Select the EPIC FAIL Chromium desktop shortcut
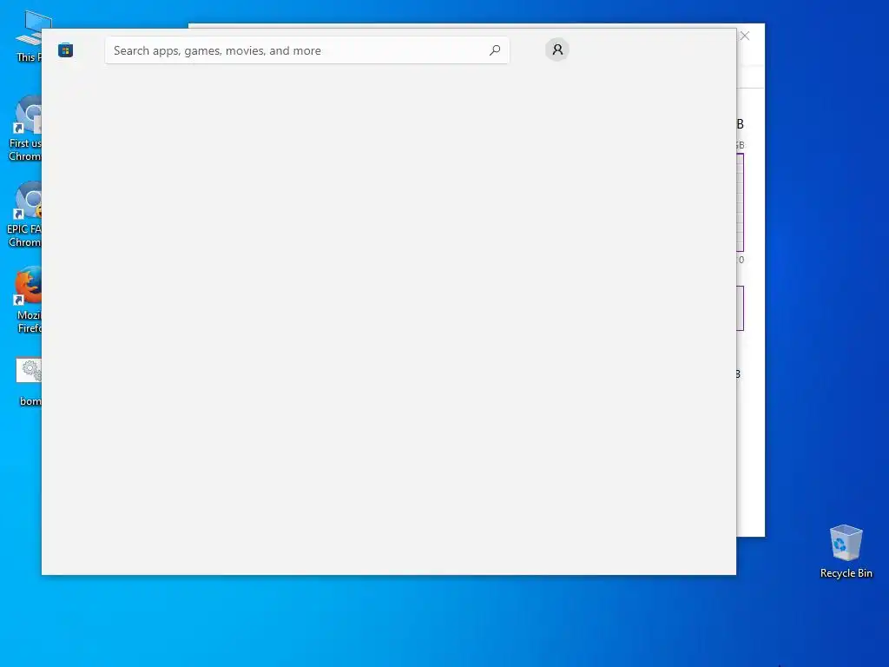Screen dimensions: 889x667 click(24, 215)
